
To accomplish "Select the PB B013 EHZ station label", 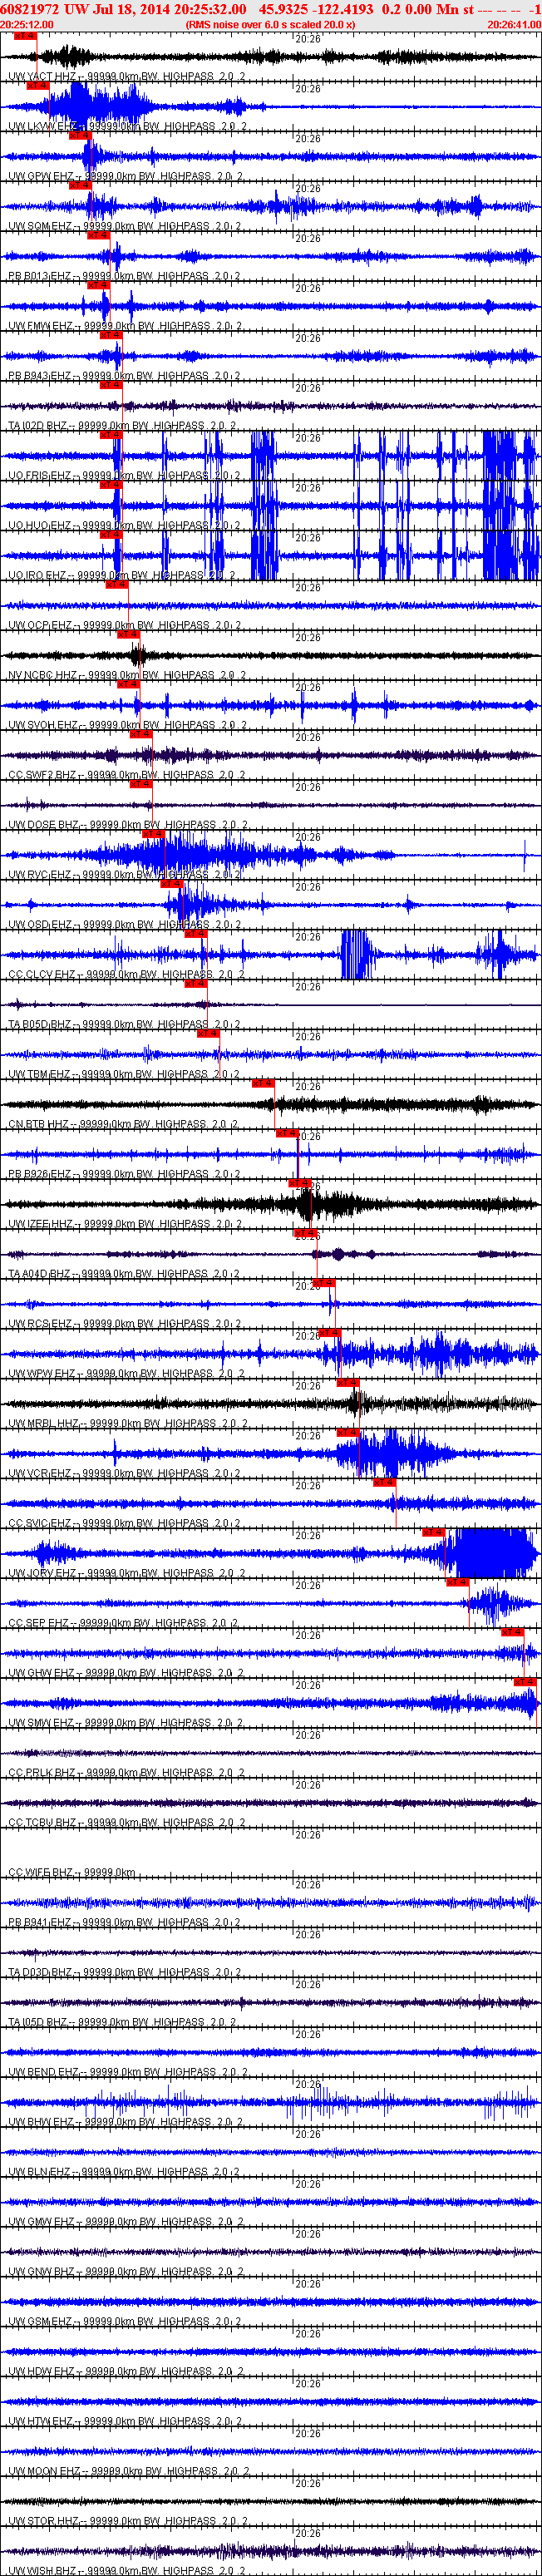I will (122, 277).
